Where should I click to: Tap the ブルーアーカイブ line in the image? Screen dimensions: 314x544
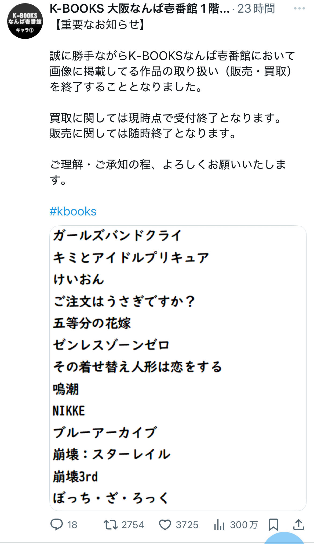(105, 433)
